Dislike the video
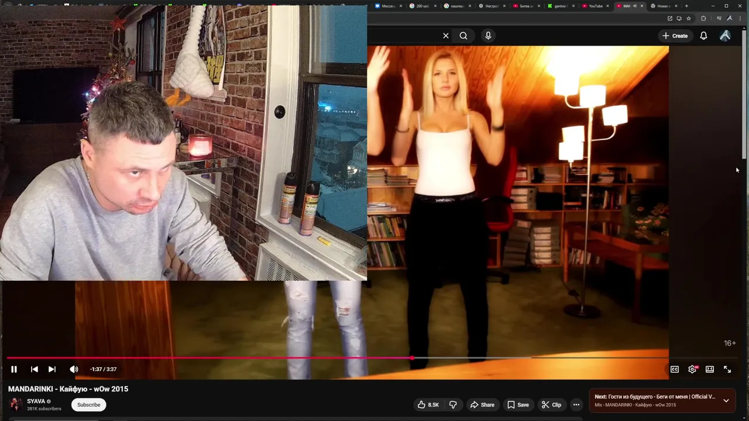Image resolution: width=749 pixels, height=421 pixels. [x=453, y=405]
